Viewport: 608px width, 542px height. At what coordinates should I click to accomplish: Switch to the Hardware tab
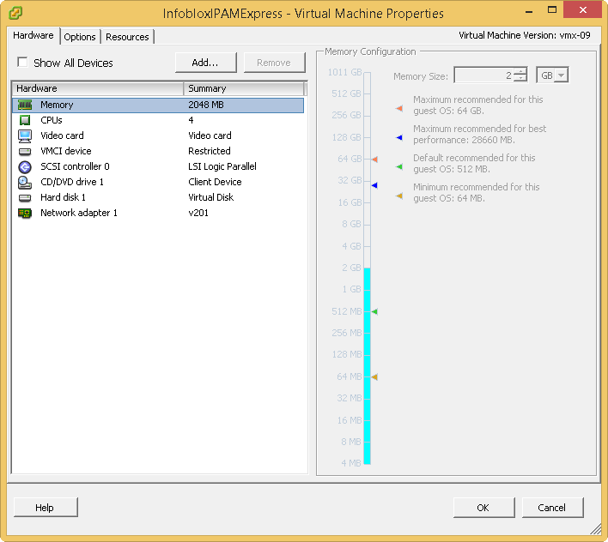[33, 36]
